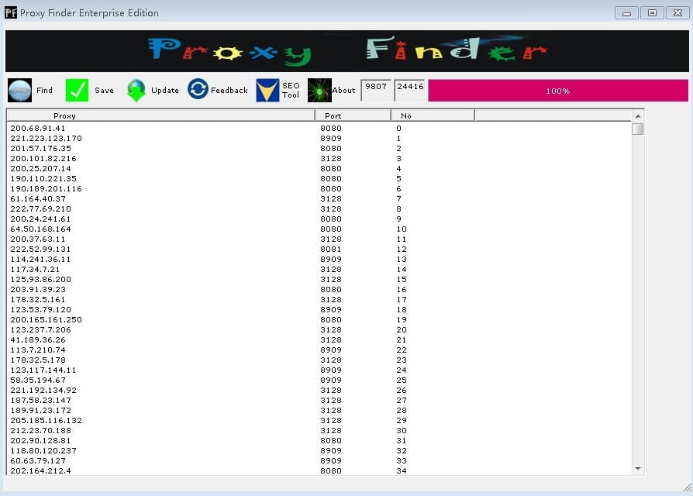Select proxy 61.164.40.37
This screenshot has height=496, width=693.
tap(38, 198)
